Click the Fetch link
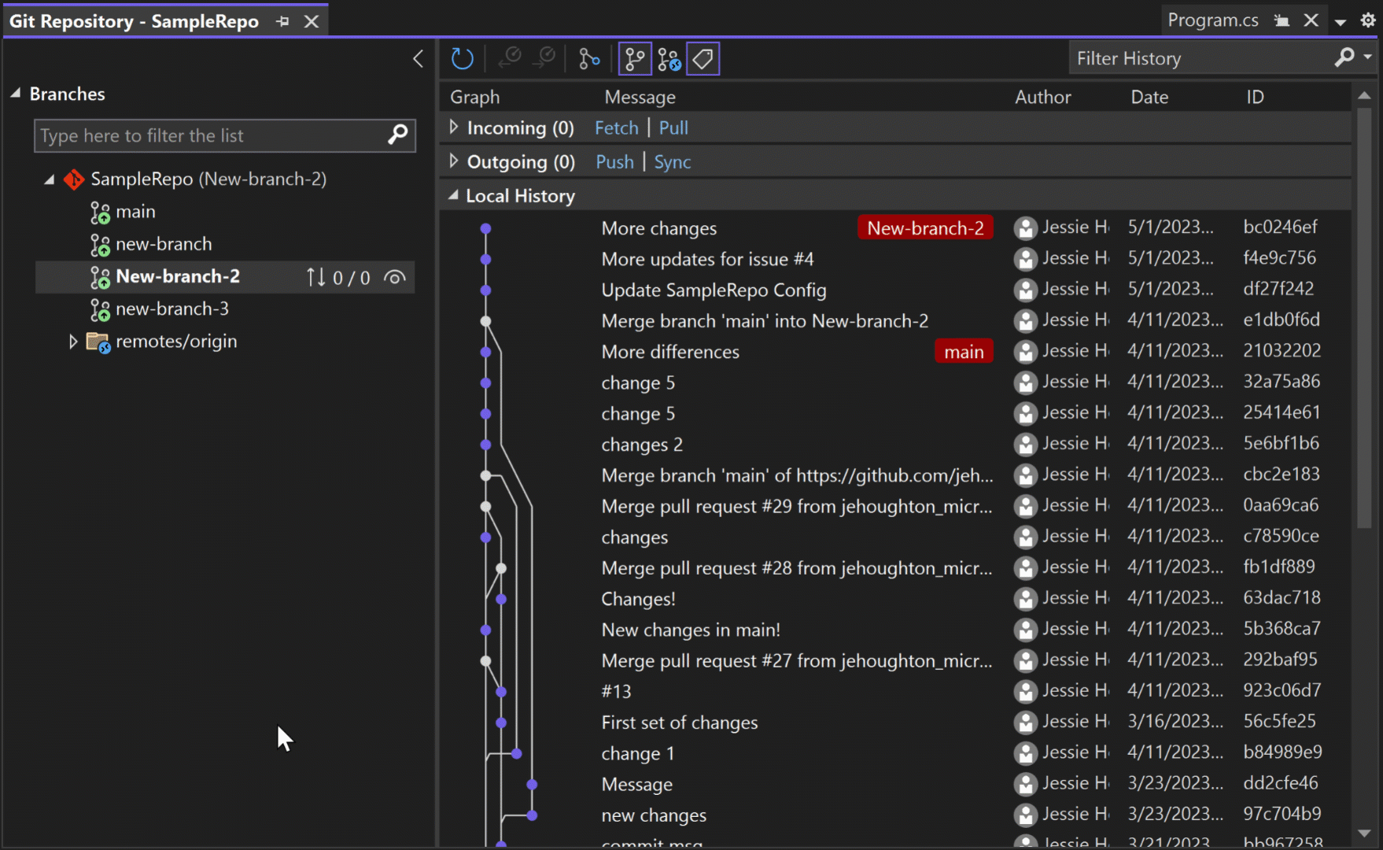Viewport: 1383px width, 850px height. click(x=616, y=128)
